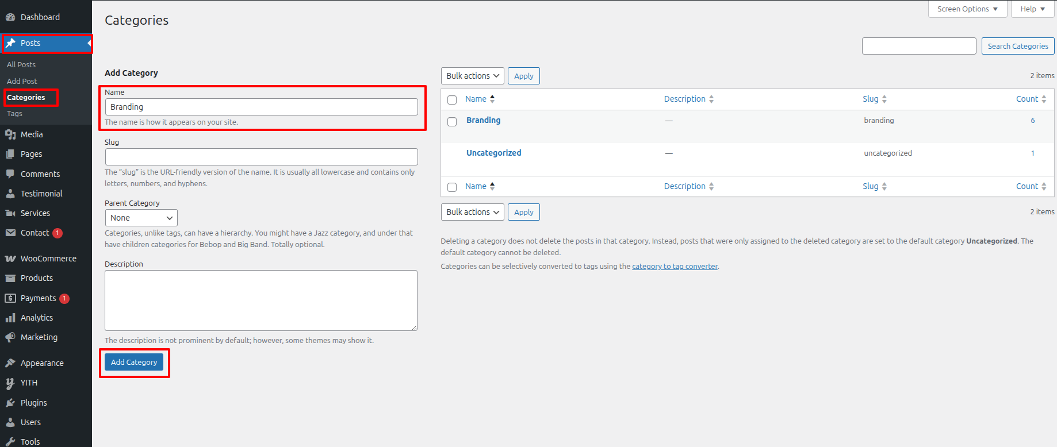Click the WooCommerce logo icon

click(x=10, y=259)
